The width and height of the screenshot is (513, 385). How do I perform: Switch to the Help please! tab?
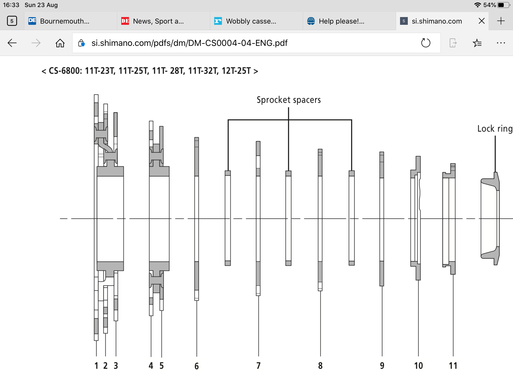[x=349, y=21]
